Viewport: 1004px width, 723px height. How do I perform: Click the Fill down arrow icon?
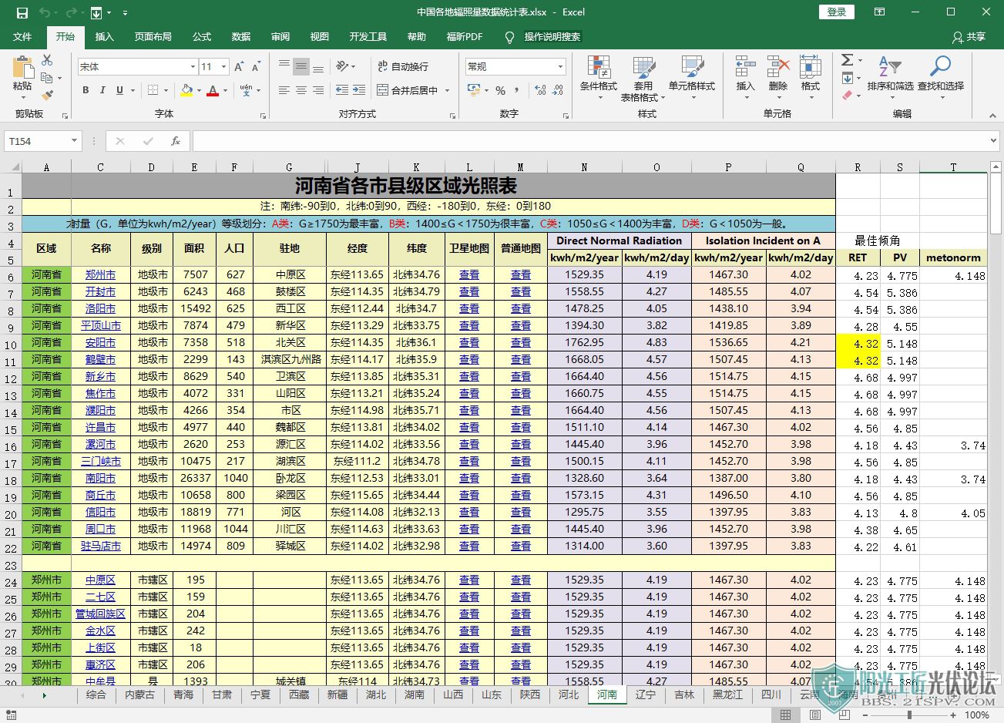(847, 78)
